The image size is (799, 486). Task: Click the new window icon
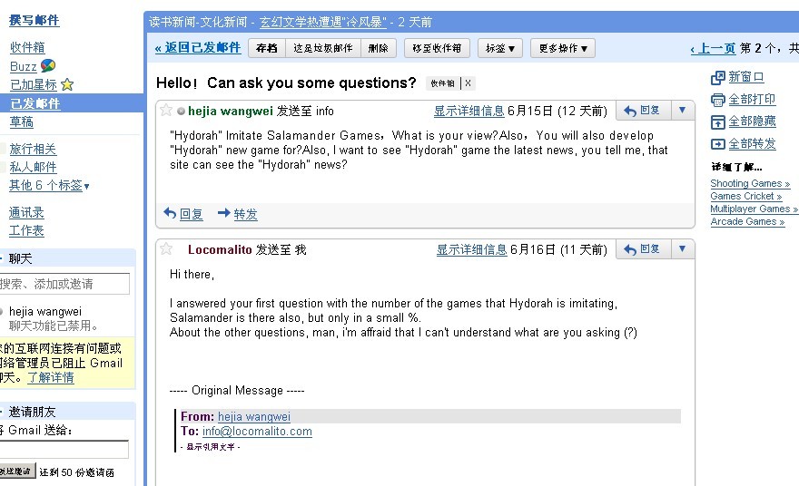pos(718,78)
